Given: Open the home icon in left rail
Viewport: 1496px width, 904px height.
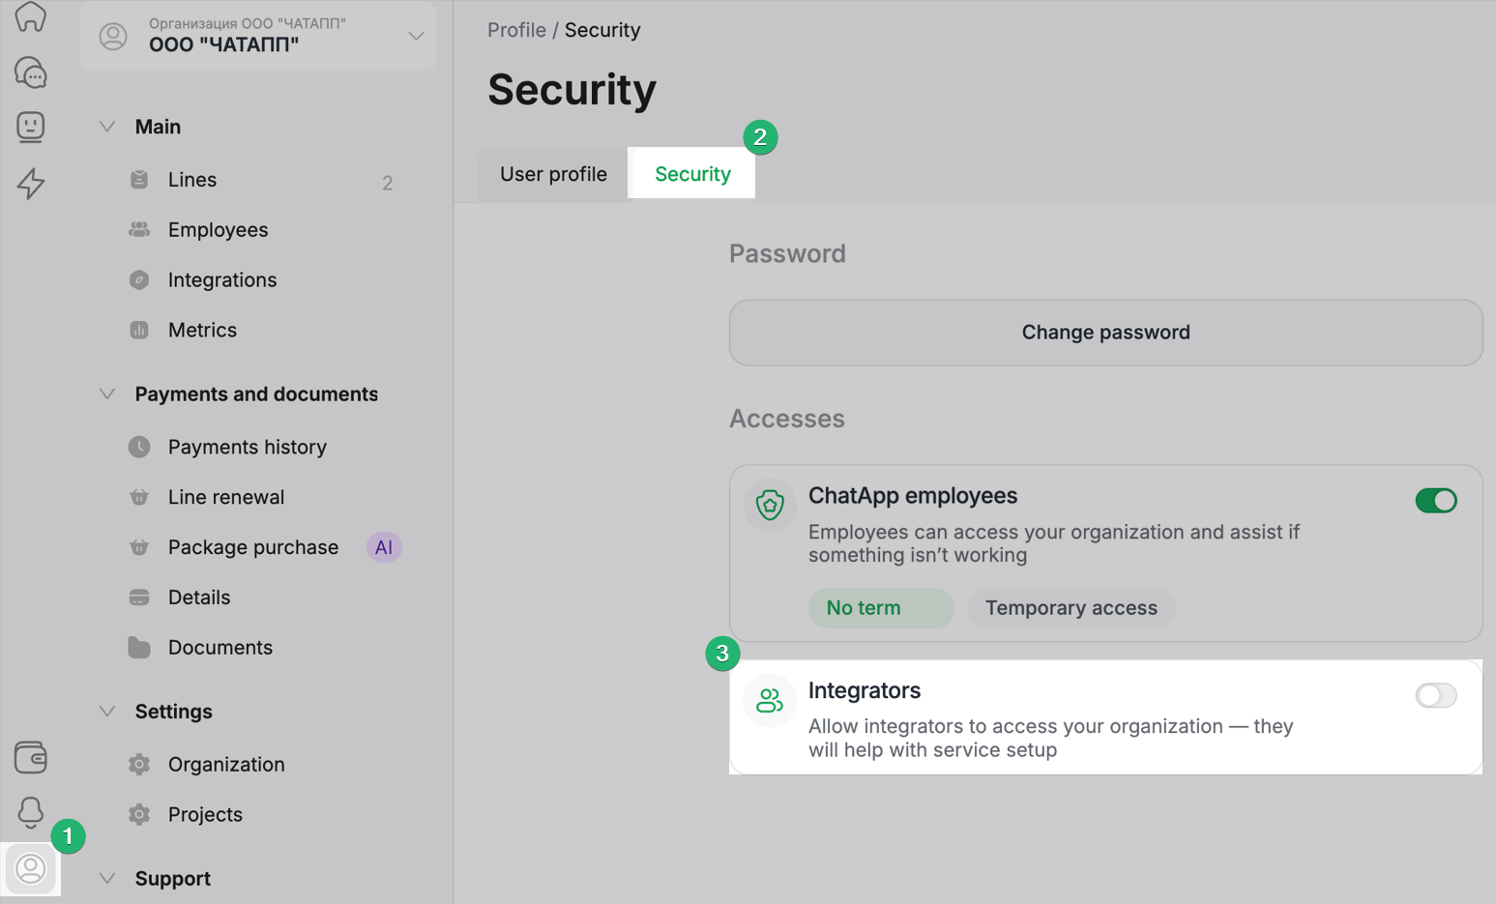Looking at the screenshot, I should click(31, 16).
